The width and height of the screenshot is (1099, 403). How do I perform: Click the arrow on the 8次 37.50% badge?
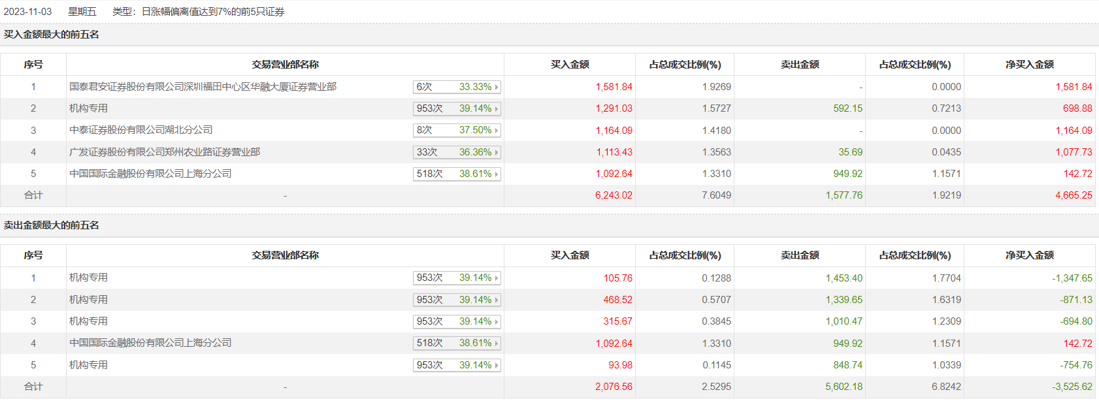click(x=497, y=131)
